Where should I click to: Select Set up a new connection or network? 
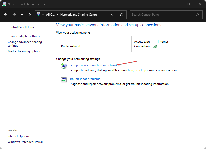tap(93, 65)
